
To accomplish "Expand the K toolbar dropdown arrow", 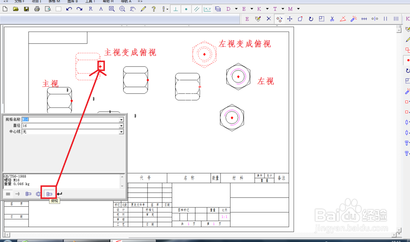I will (x=267, y=9).
